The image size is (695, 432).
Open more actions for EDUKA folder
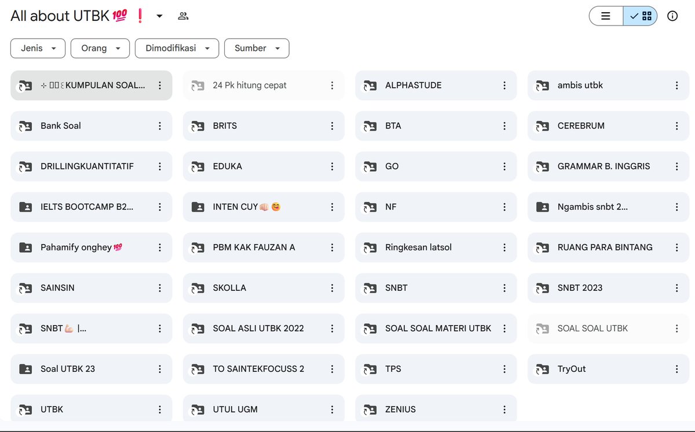(332, 167)
